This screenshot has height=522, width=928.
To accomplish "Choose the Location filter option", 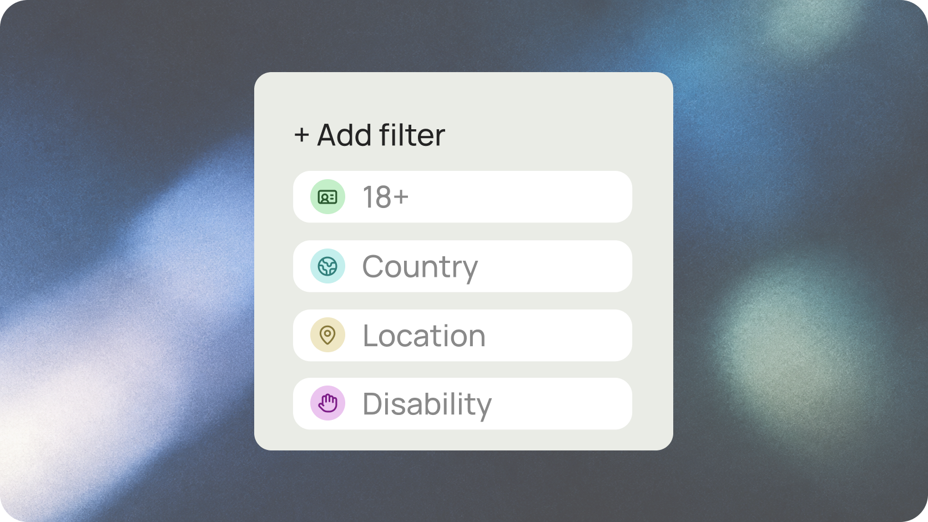I will coord(462,335).
